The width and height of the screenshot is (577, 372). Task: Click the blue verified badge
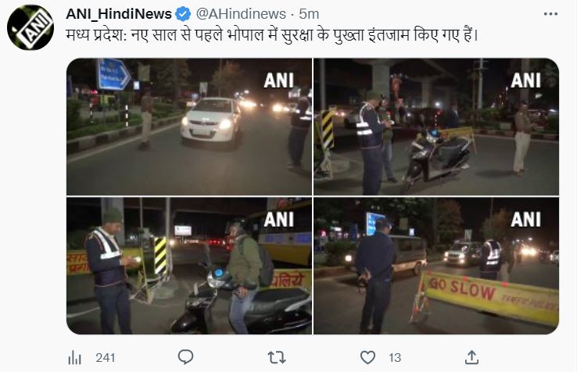tap(183, 14)
